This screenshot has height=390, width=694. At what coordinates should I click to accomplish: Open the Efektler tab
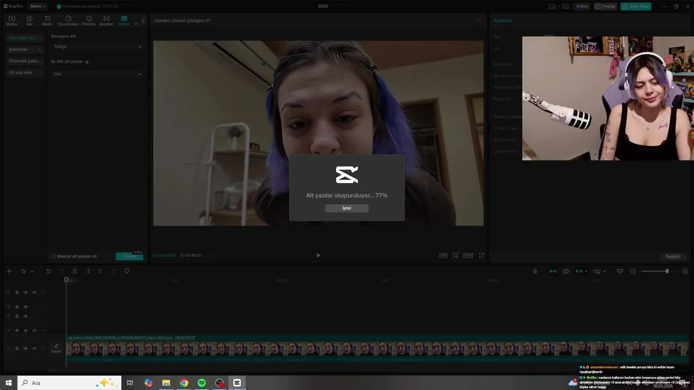click(88, 21)
